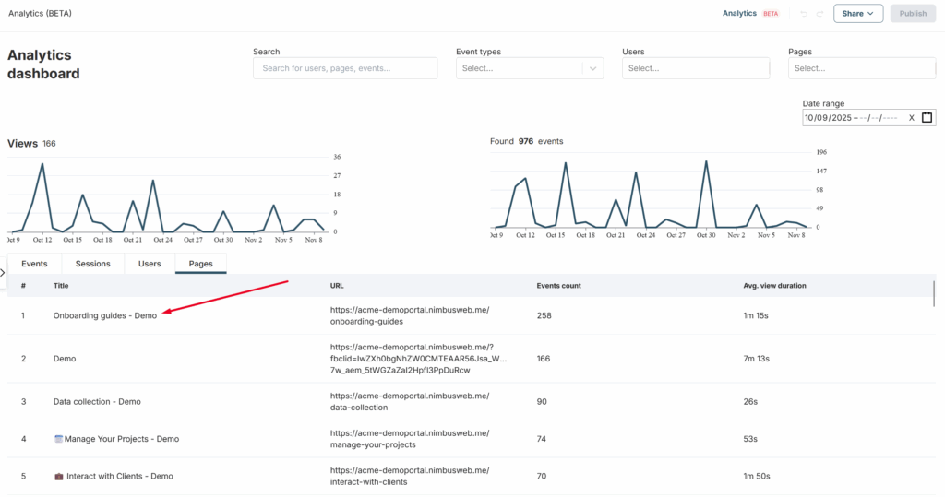Click the briefcase emoji beside Interact with Clients
Image resolution: width=945 pixels, height=497 pixels.
pyautogui.click(x=59, y=476)
